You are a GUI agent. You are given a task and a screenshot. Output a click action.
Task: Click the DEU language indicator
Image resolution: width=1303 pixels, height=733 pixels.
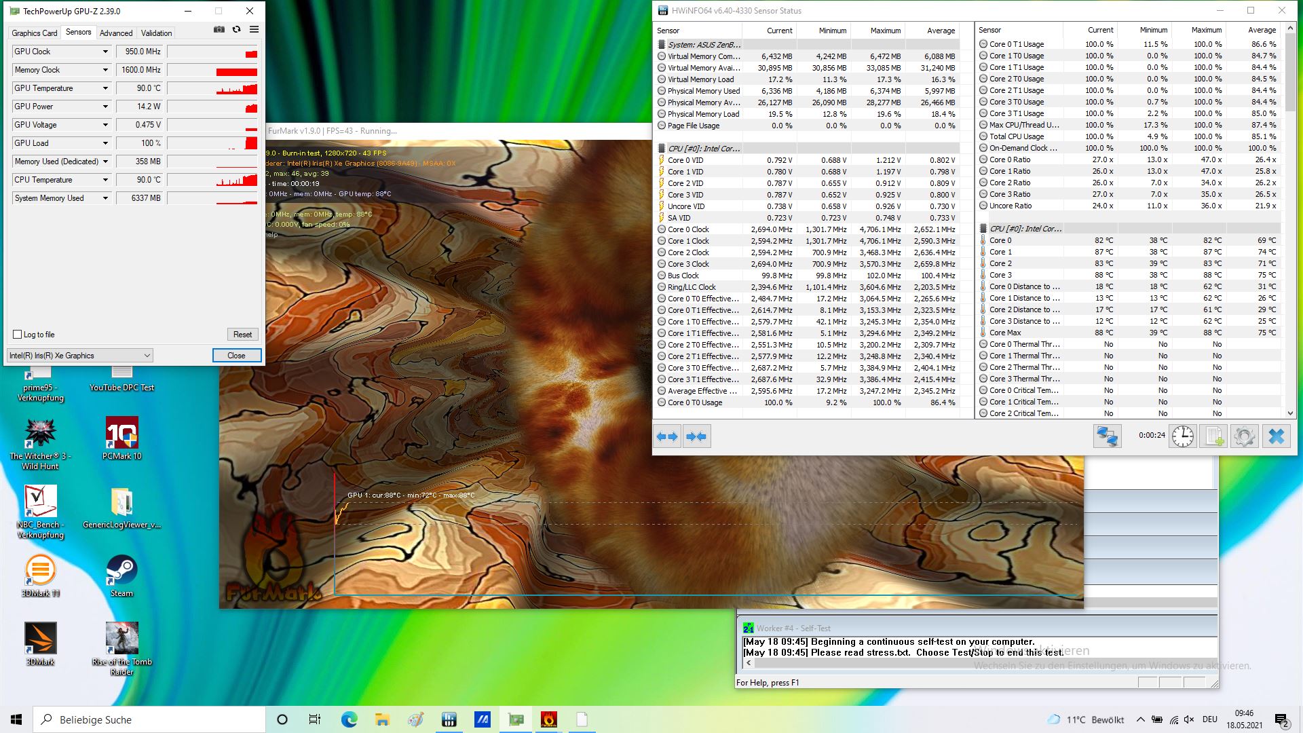pyautogui.click(x=1209, y=719)
